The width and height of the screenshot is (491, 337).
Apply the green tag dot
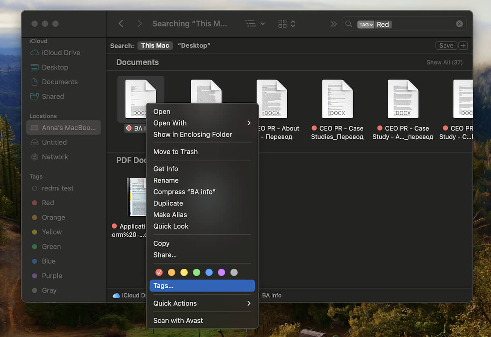[x=196, y=272]
